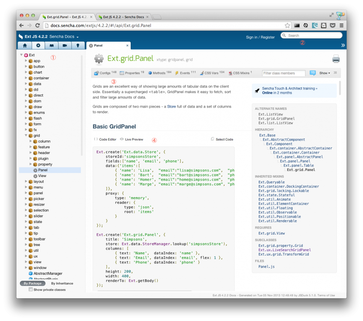Click the comments count bubble 15
This screenshot has height=321, width=363.
pos(313,73)
